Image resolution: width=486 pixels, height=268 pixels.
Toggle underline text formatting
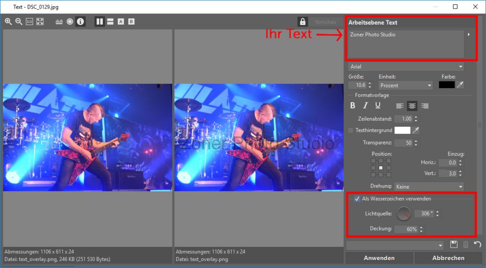(x=377, y=106)
